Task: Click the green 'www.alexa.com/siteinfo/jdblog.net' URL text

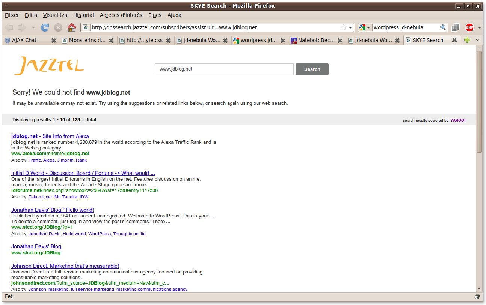Action: [x=50, y=154]
